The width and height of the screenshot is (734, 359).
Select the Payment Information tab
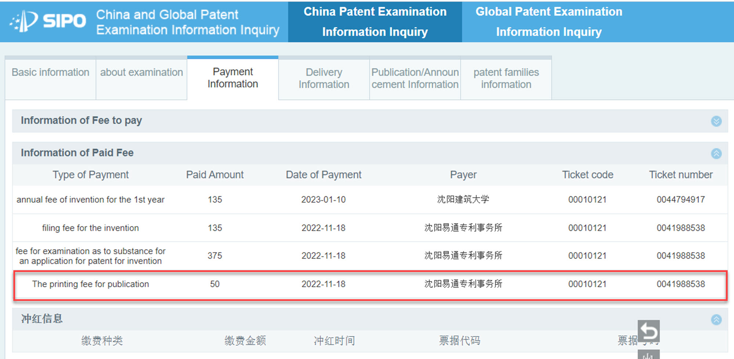pyautogui.click(x=233, y=78)
